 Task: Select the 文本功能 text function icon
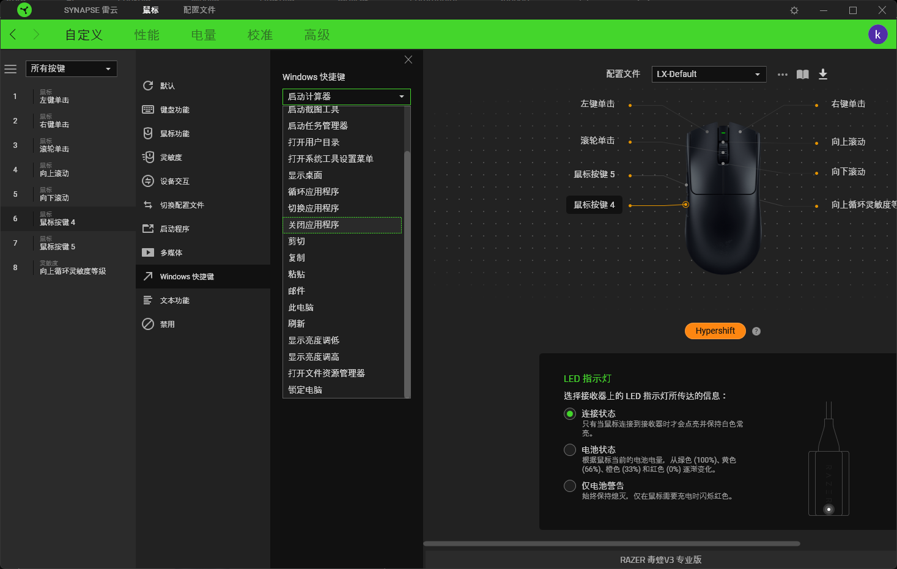pyautogui.click(x=148, y=300)
